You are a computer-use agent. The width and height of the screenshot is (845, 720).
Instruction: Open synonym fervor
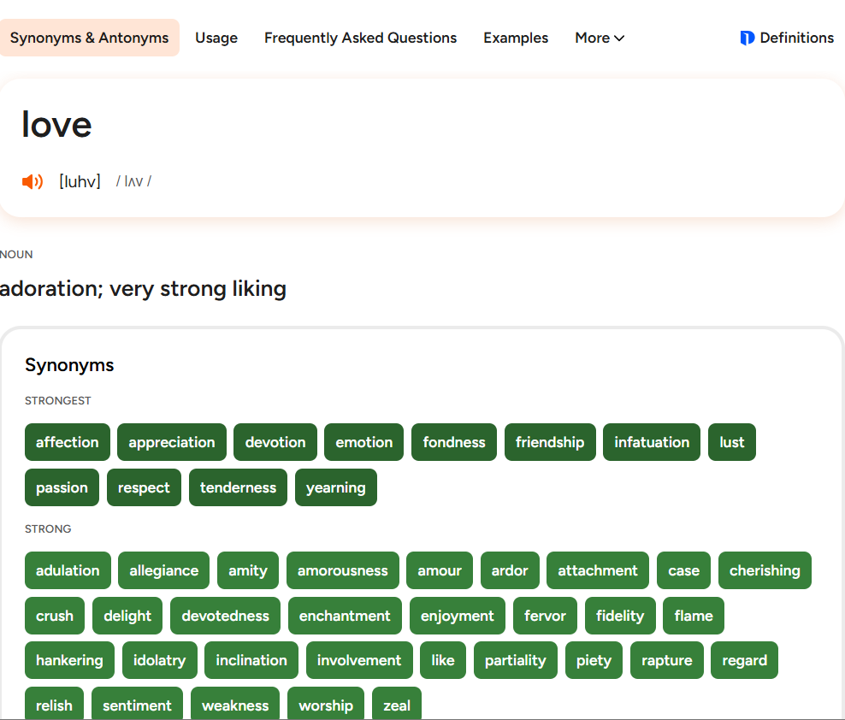point(545,616)
